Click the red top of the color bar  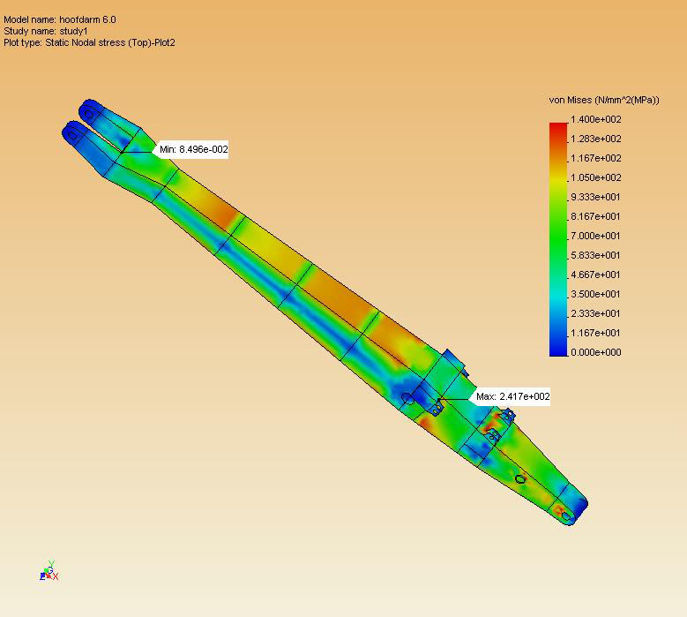pyautogui.click(x=557, y=129)
